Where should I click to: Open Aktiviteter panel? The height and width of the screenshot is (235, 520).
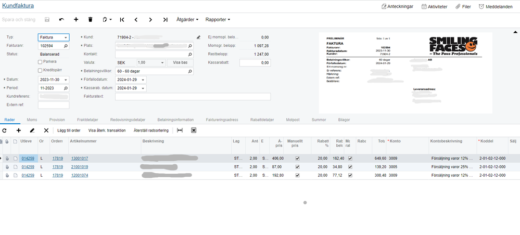[x=434, y=6]
